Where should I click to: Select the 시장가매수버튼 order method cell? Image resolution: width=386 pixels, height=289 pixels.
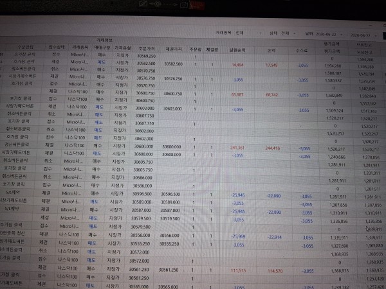23,76
